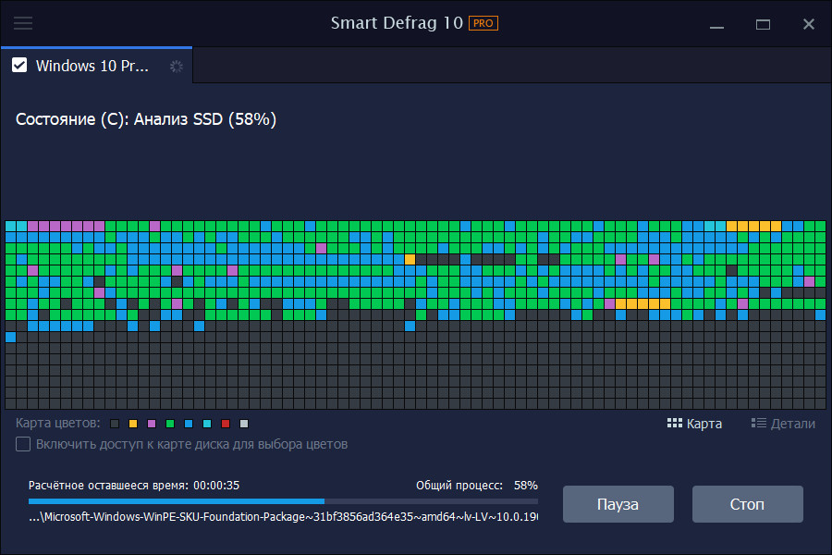Select the Windows 10 Pr... drive tab

tap(96, 66)
